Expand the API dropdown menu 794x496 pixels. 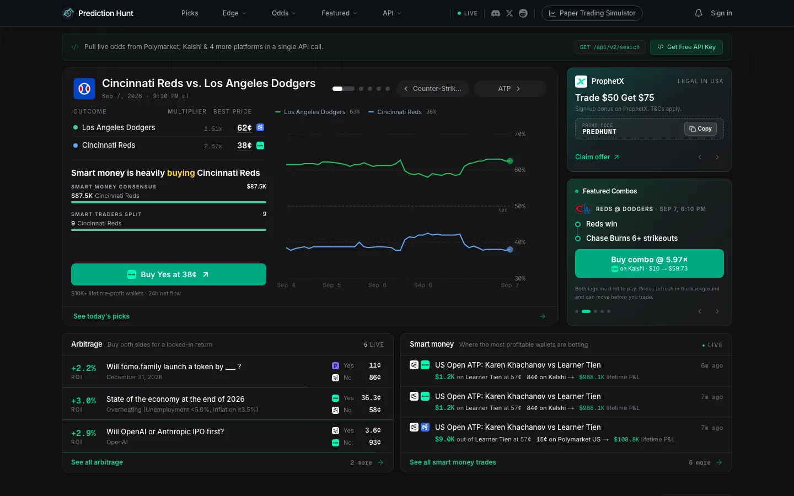coord(392,13)
